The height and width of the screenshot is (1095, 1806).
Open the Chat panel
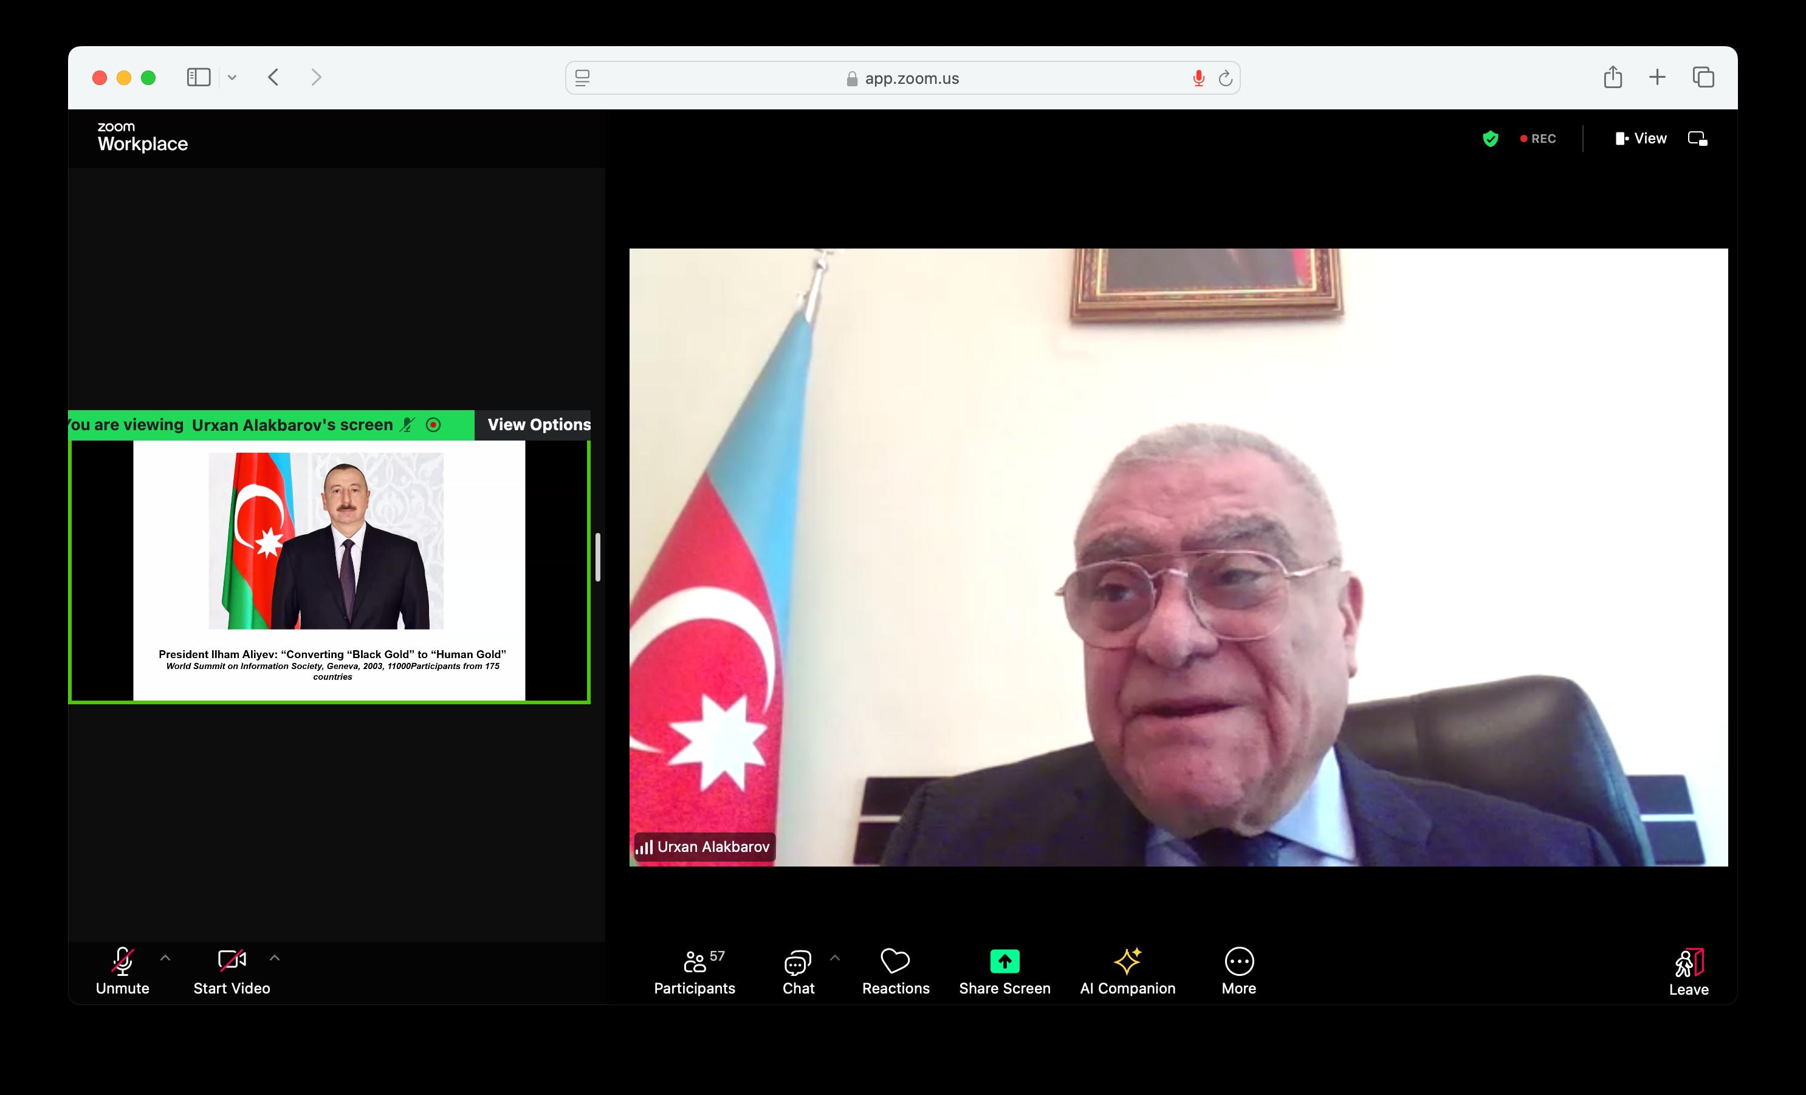click(x=797, y=970)
